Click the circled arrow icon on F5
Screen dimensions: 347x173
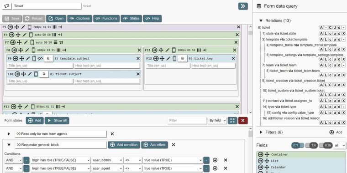pyautogui.click(x=10, y=27)
